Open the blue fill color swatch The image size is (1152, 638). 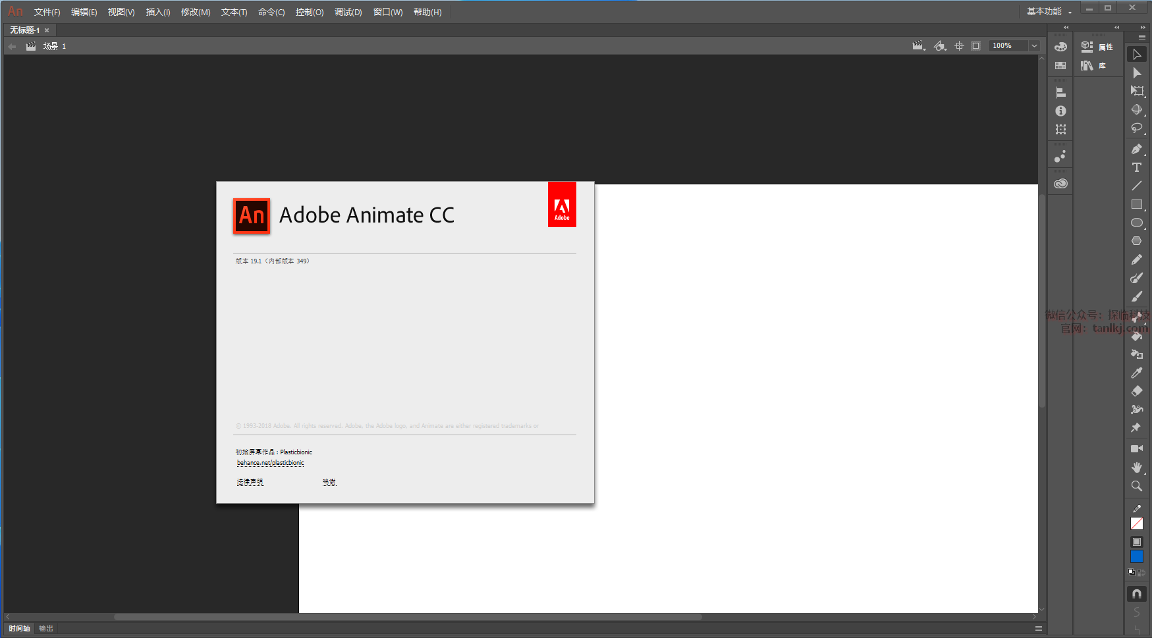click(x=1137, y=557)
